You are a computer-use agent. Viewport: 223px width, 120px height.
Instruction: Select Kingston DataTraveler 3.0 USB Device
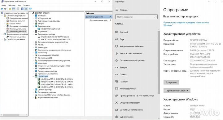coord(55,37)
